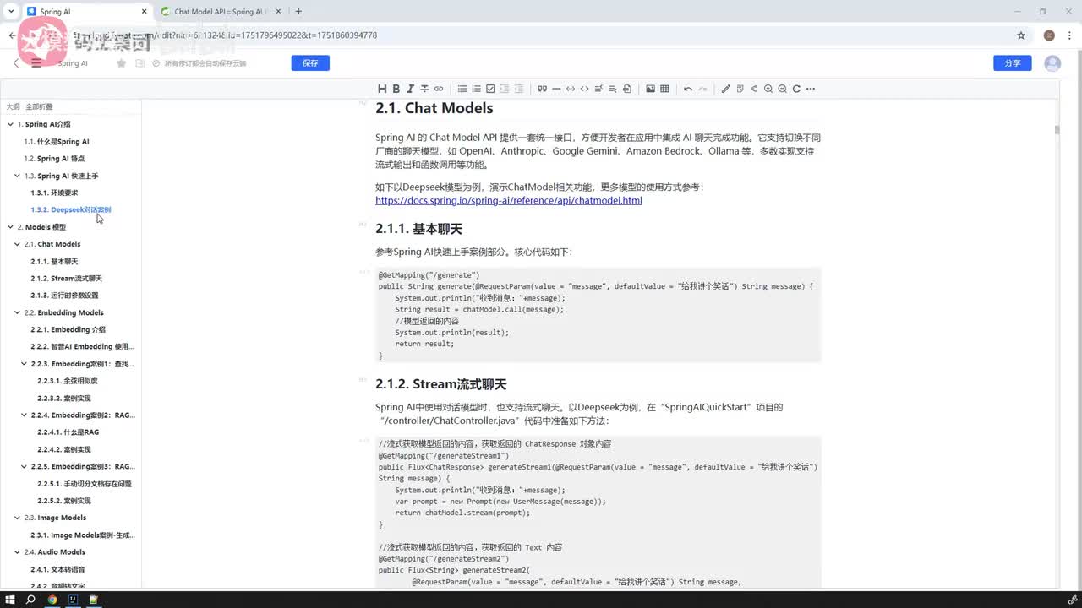Open the more options ellipsis in toolbar
This screenshot has width=1082, height=608.
coord(811,89)
